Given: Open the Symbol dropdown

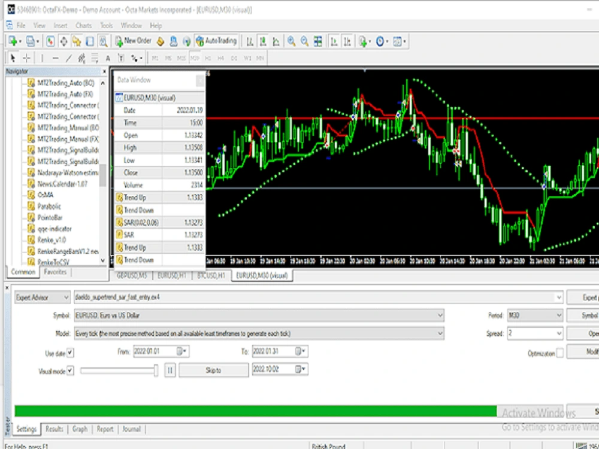Looking at the screenshot, I should tap(441, 315).
